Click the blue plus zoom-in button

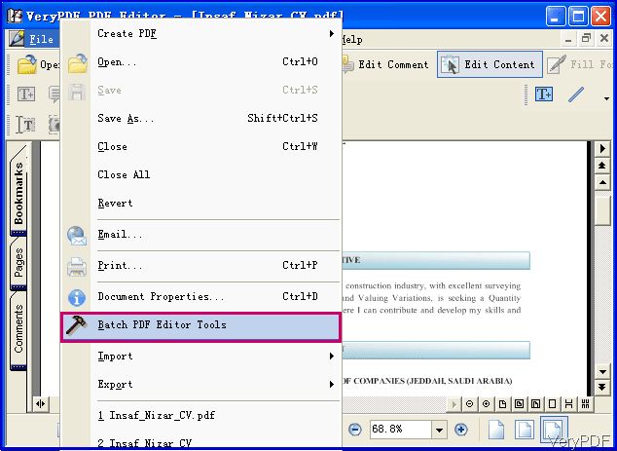(460, 430)
